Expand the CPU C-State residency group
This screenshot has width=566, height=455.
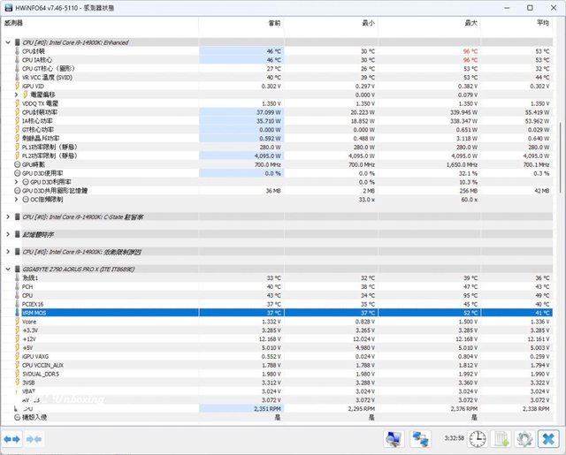point(9,216)
